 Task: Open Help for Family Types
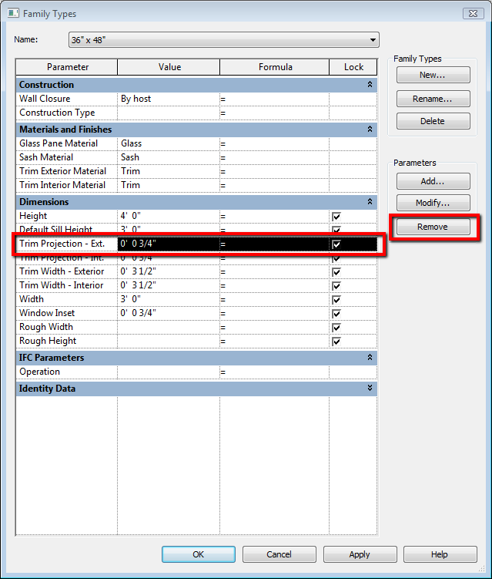pos(440,554)
